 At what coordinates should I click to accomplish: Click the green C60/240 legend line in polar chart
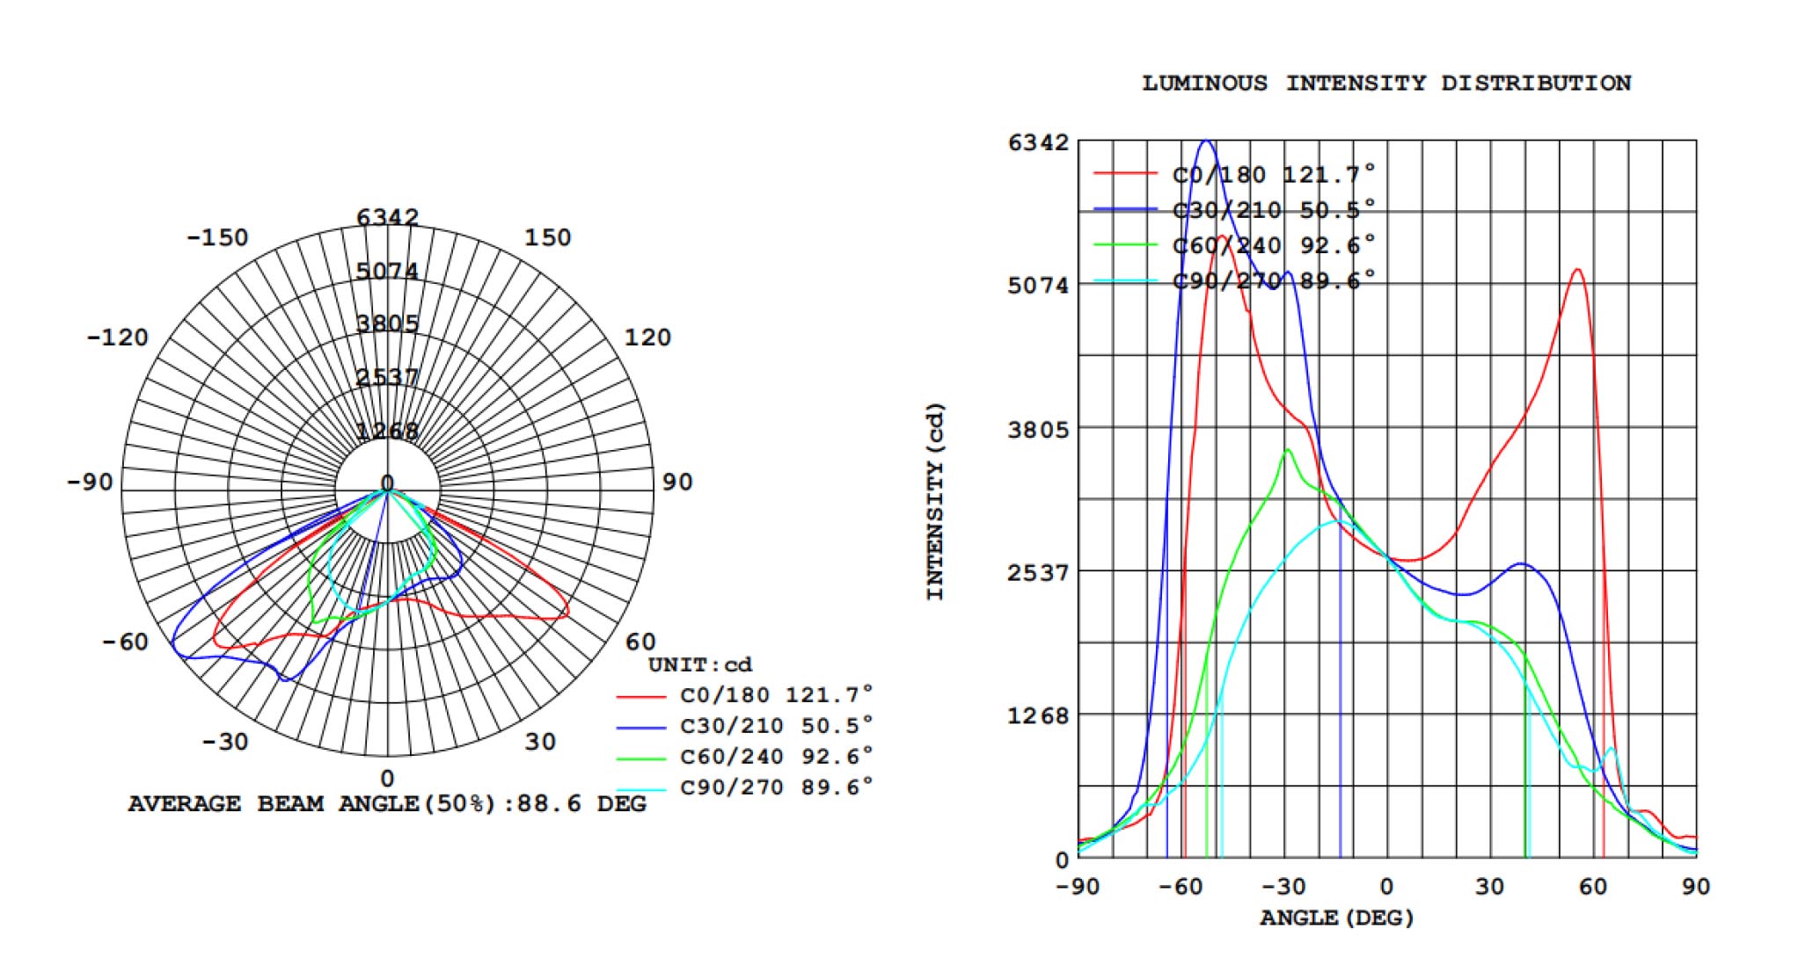(640, 758)
